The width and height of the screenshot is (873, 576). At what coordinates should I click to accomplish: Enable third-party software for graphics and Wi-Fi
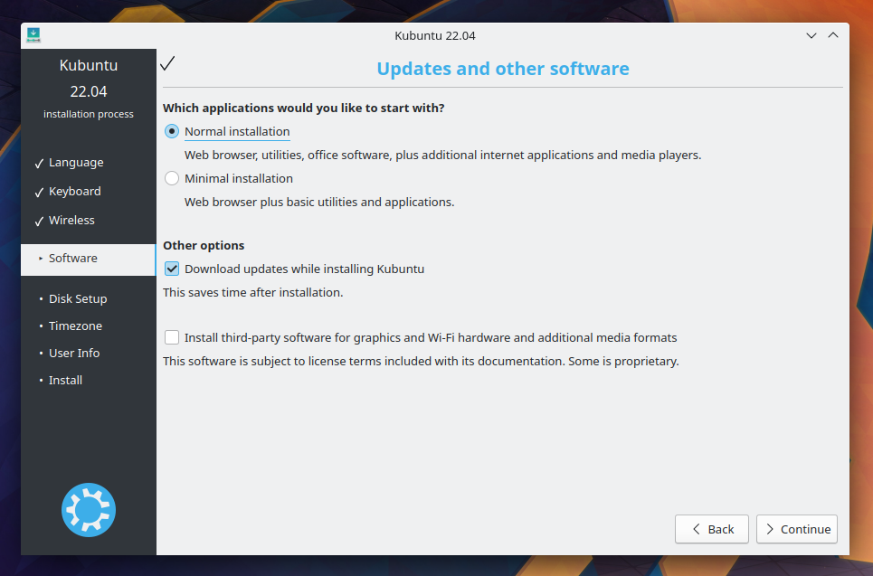pos(172,337)
